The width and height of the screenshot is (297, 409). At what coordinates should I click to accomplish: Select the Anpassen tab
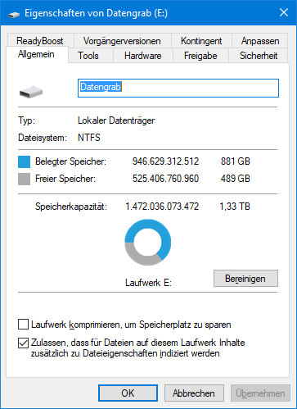pyautogui.click(x=260, y=41)
